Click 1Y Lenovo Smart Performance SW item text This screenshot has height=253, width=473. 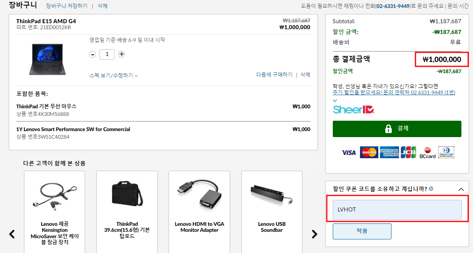click(x=73, y=129)
